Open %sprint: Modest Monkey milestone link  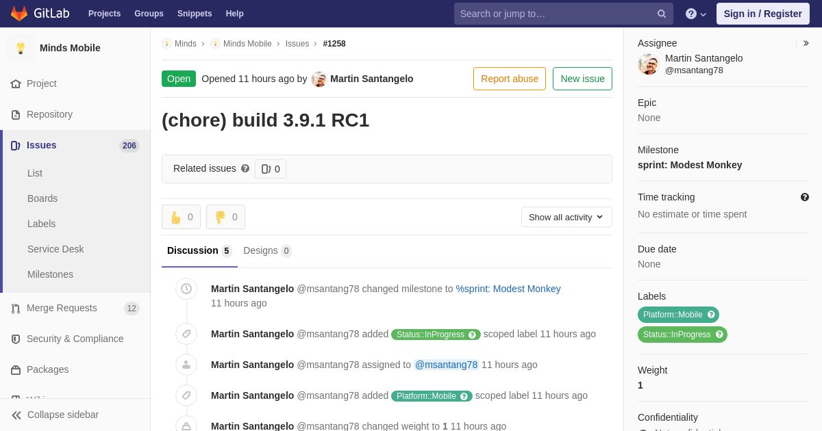[x=508, y=289]
